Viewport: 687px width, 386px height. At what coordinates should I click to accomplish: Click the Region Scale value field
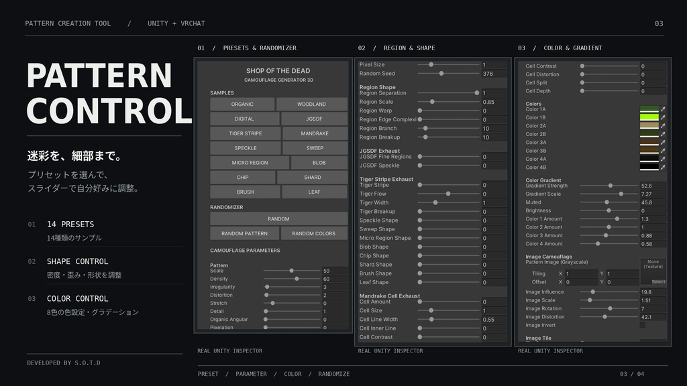(x=494, y=102)
